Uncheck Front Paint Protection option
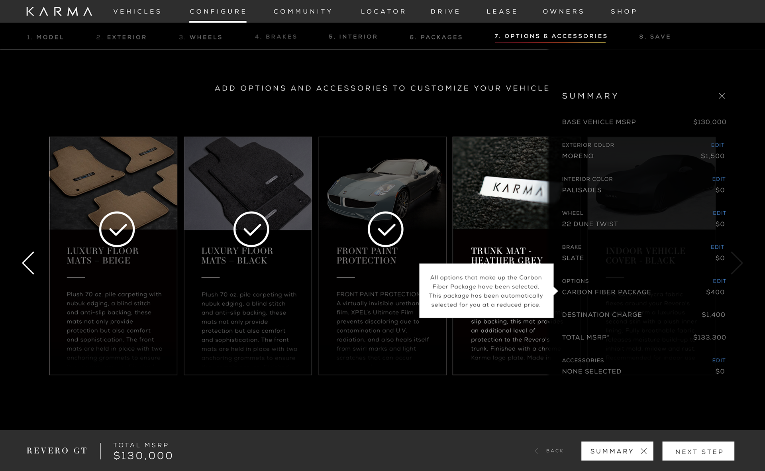This screenshot has width=765, height=471. (385, 230)
